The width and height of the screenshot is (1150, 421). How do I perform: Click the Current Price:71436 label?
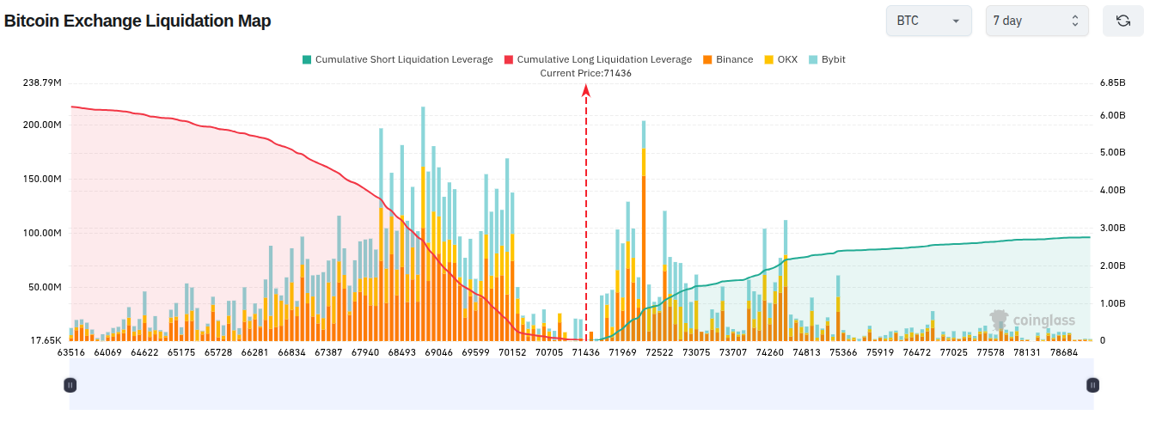pyautogui.click(x=585, y=73)
